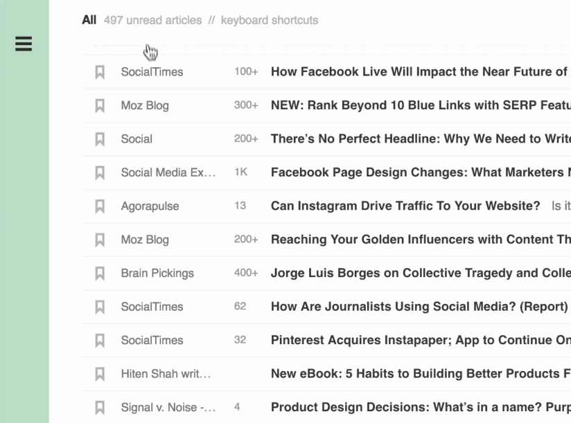Click Moz Blog source on Rank Beyond row
571x423 pixels.
pos(145,105)
